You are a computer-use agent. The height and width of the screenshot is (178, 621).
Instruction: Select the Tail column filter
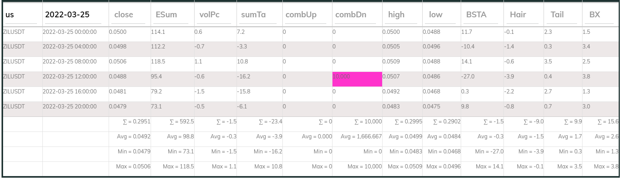click(563, 15)
